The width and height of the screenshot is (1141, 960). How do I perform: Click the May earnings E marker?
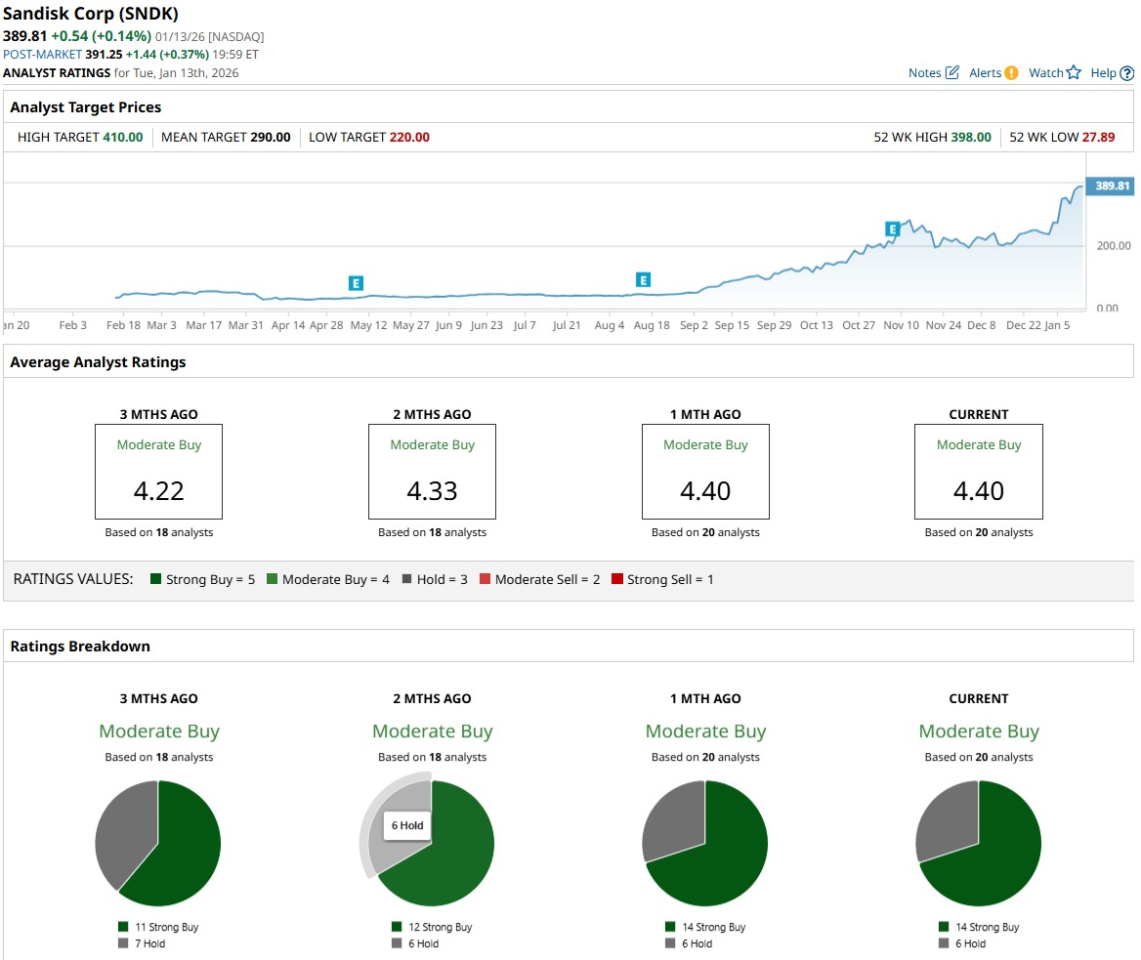(356, 283)
